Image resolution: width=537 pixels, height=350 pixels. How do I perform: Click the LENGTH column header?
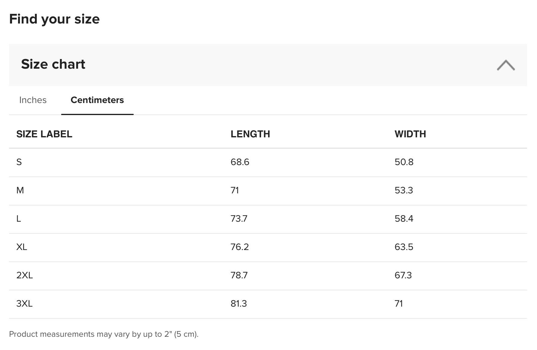[x=250, y=134]
